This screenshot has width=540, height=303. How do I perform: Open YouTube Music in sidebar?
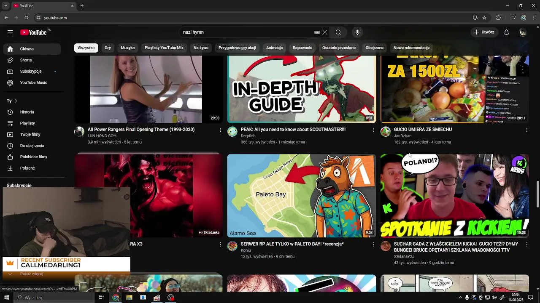coord(32,83)
